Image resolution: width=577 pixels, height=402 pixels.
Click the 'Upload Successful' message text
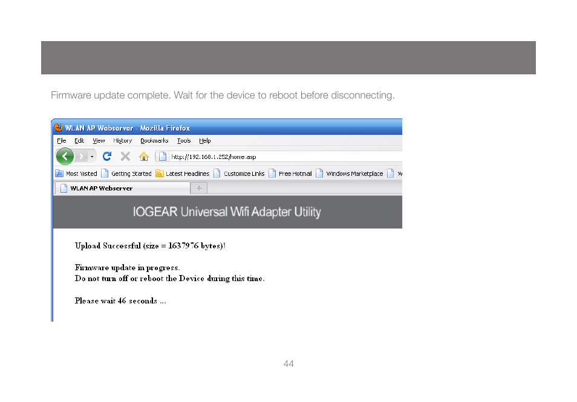tap(150, 245)
